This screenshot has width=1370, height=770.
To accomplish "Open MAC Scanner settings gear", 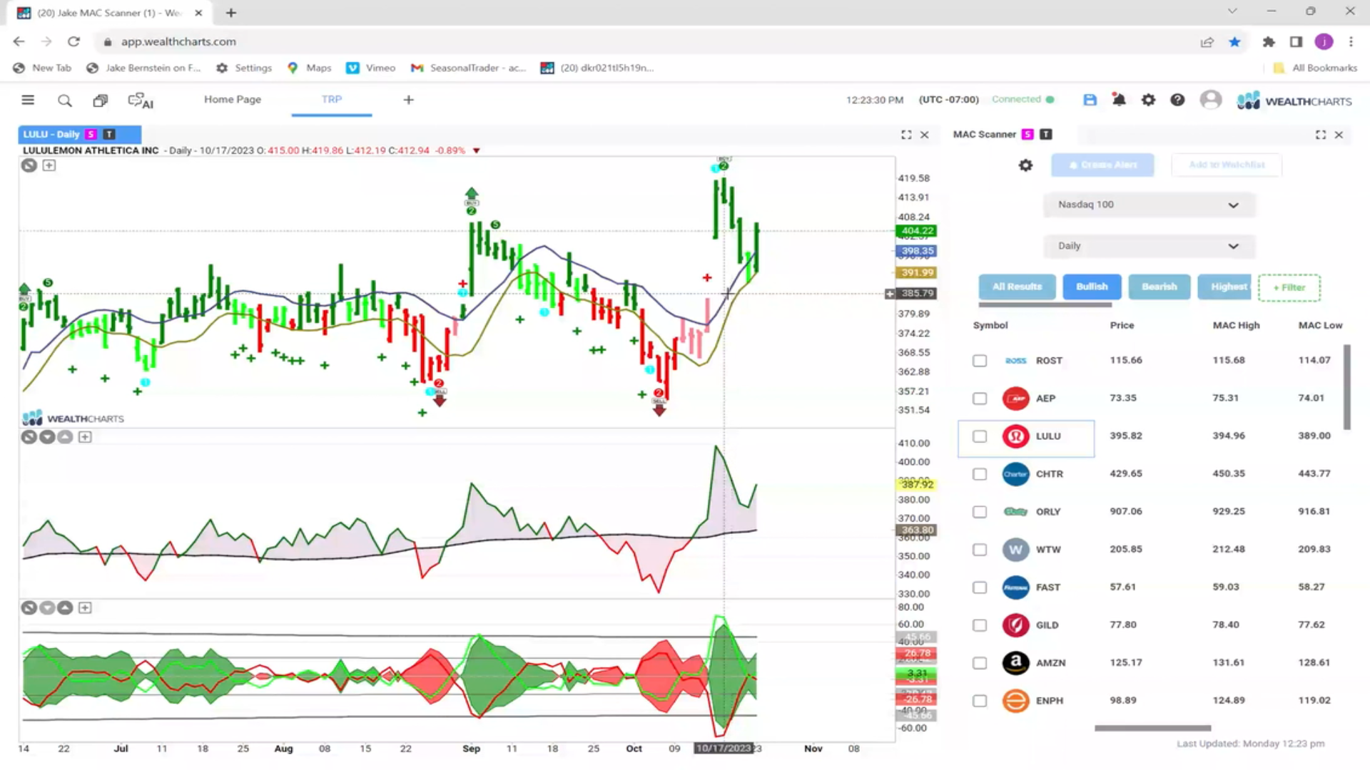I will (x=1025, y=165).
